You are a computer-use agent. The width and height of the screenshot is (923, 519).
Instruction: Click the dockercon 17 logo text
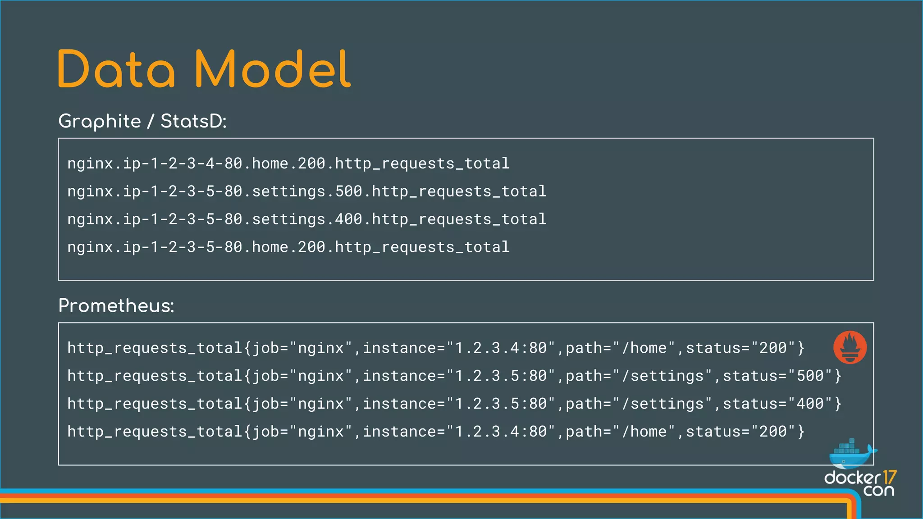click(x=860, y=483)
